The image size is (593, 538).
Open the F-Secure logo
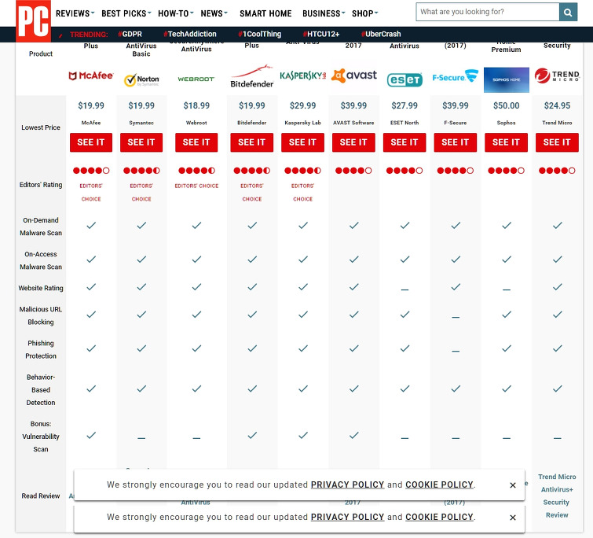(456, 76)
